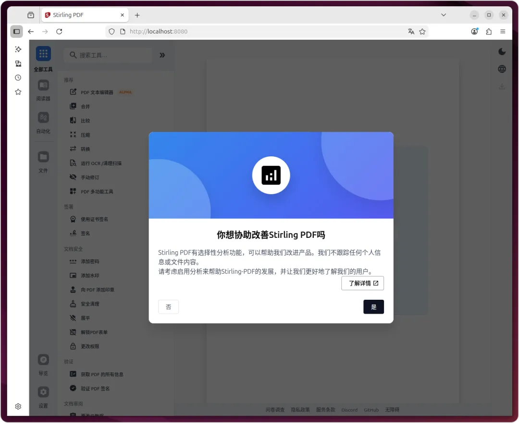This screenshot has height=423, width=519.
Task: Click the download icon on right rail
Action: coord(502,86)
